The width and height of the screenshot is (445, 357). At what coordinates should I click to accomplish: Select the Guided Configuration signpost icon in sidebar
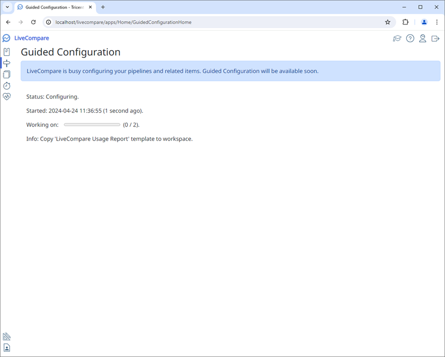(7, 63)
